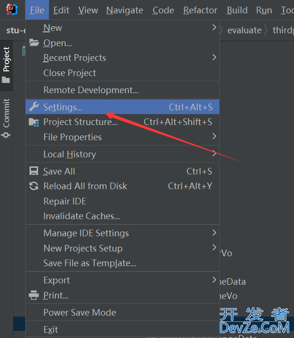Screen dimensions: 294x338
Task: Click the floppy disk Save All icon
Action: (x=34, y=171)
